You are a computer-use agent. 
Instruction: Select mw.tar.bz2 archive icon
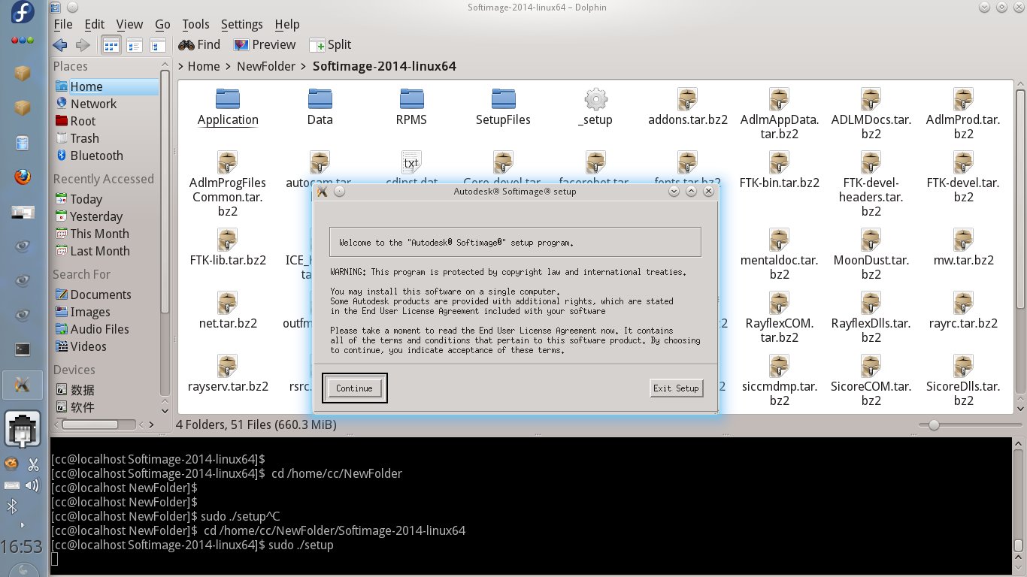click(964, 240)
